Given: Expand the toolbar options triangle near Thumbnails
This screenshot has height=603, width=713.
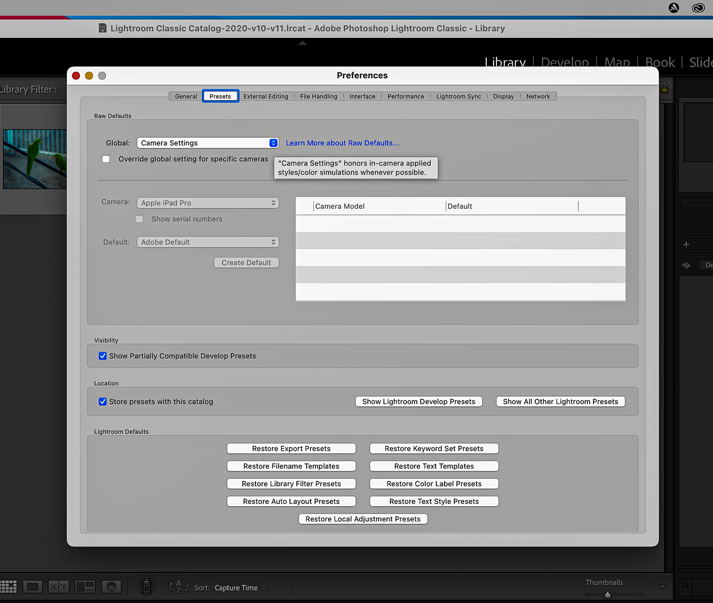Looking at the screenshot, I should coord(662,587).
